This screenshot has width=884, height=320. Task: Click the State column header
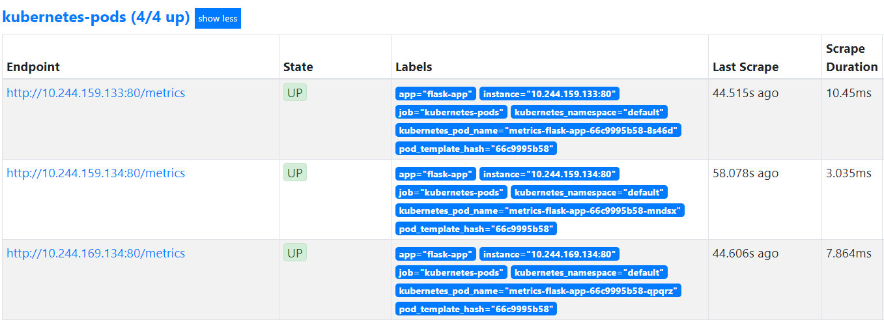(x=298, y=67)
